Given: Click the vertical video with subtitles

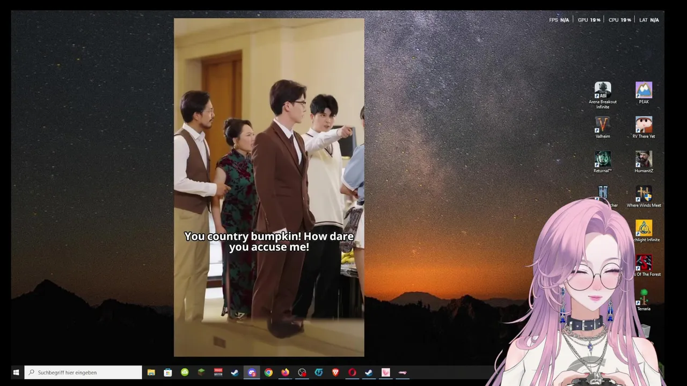Looking at the screenshot, I should (269, 188).
